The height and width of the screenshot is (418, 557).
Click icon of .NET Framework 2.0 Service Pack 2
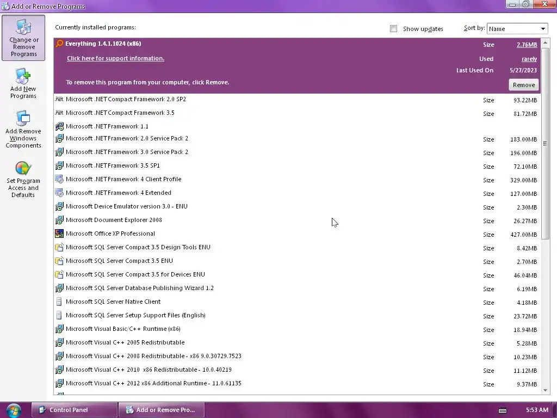[59, 138]
